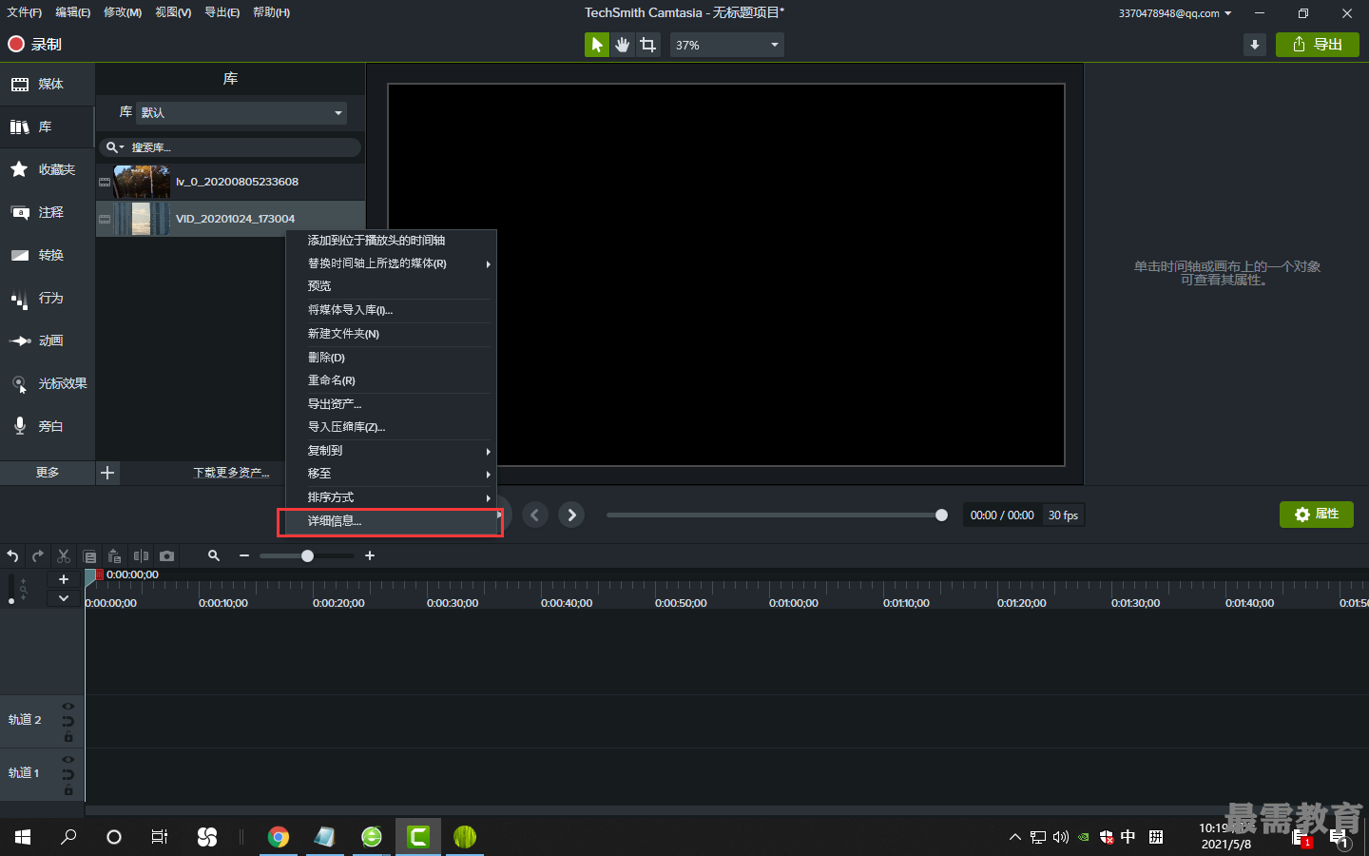Click the green Export (导出) button
1369x856 pixels.
click(x=1317, y=45)
